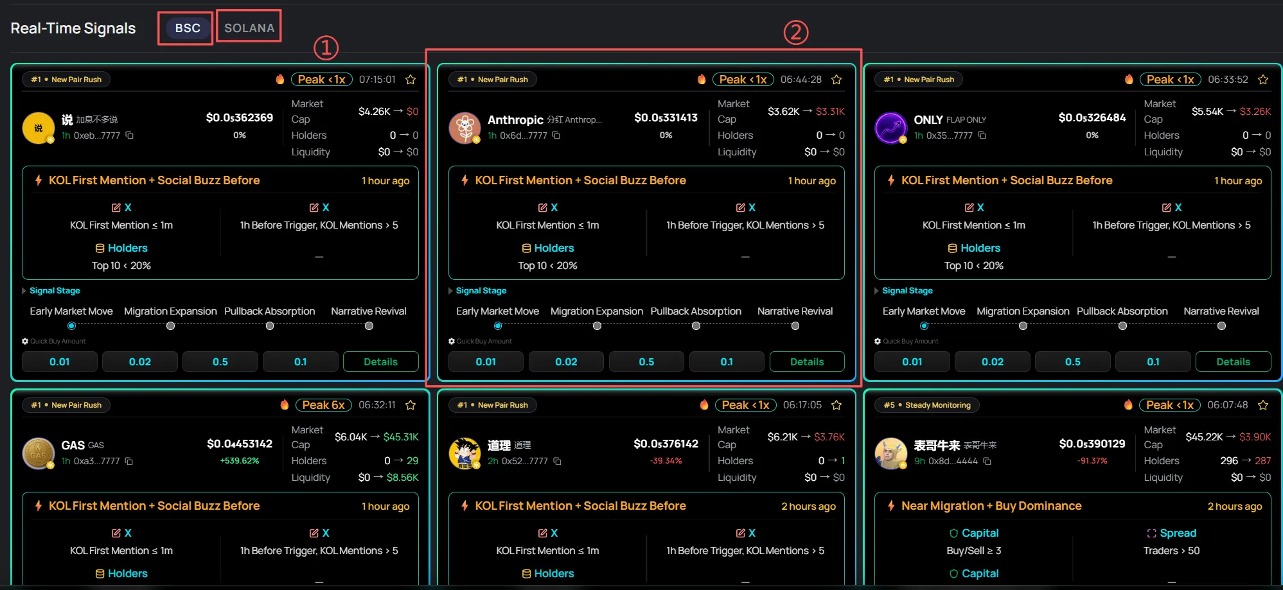Favorite the 表哥牛来 token card star
Screen dimensions: 1283x590
pos(1263,405)
